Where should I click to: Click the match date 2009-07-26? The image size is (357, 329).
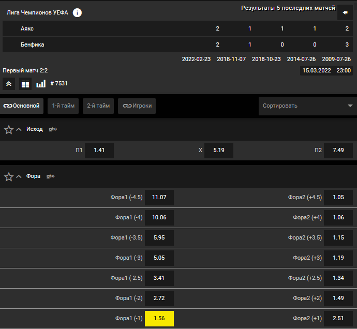coord(336,59)
